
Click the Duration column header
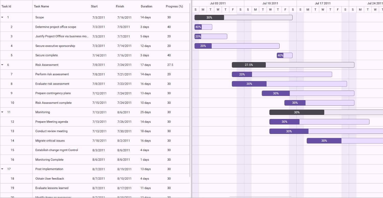pyautogui.click(x=147, y=6)
